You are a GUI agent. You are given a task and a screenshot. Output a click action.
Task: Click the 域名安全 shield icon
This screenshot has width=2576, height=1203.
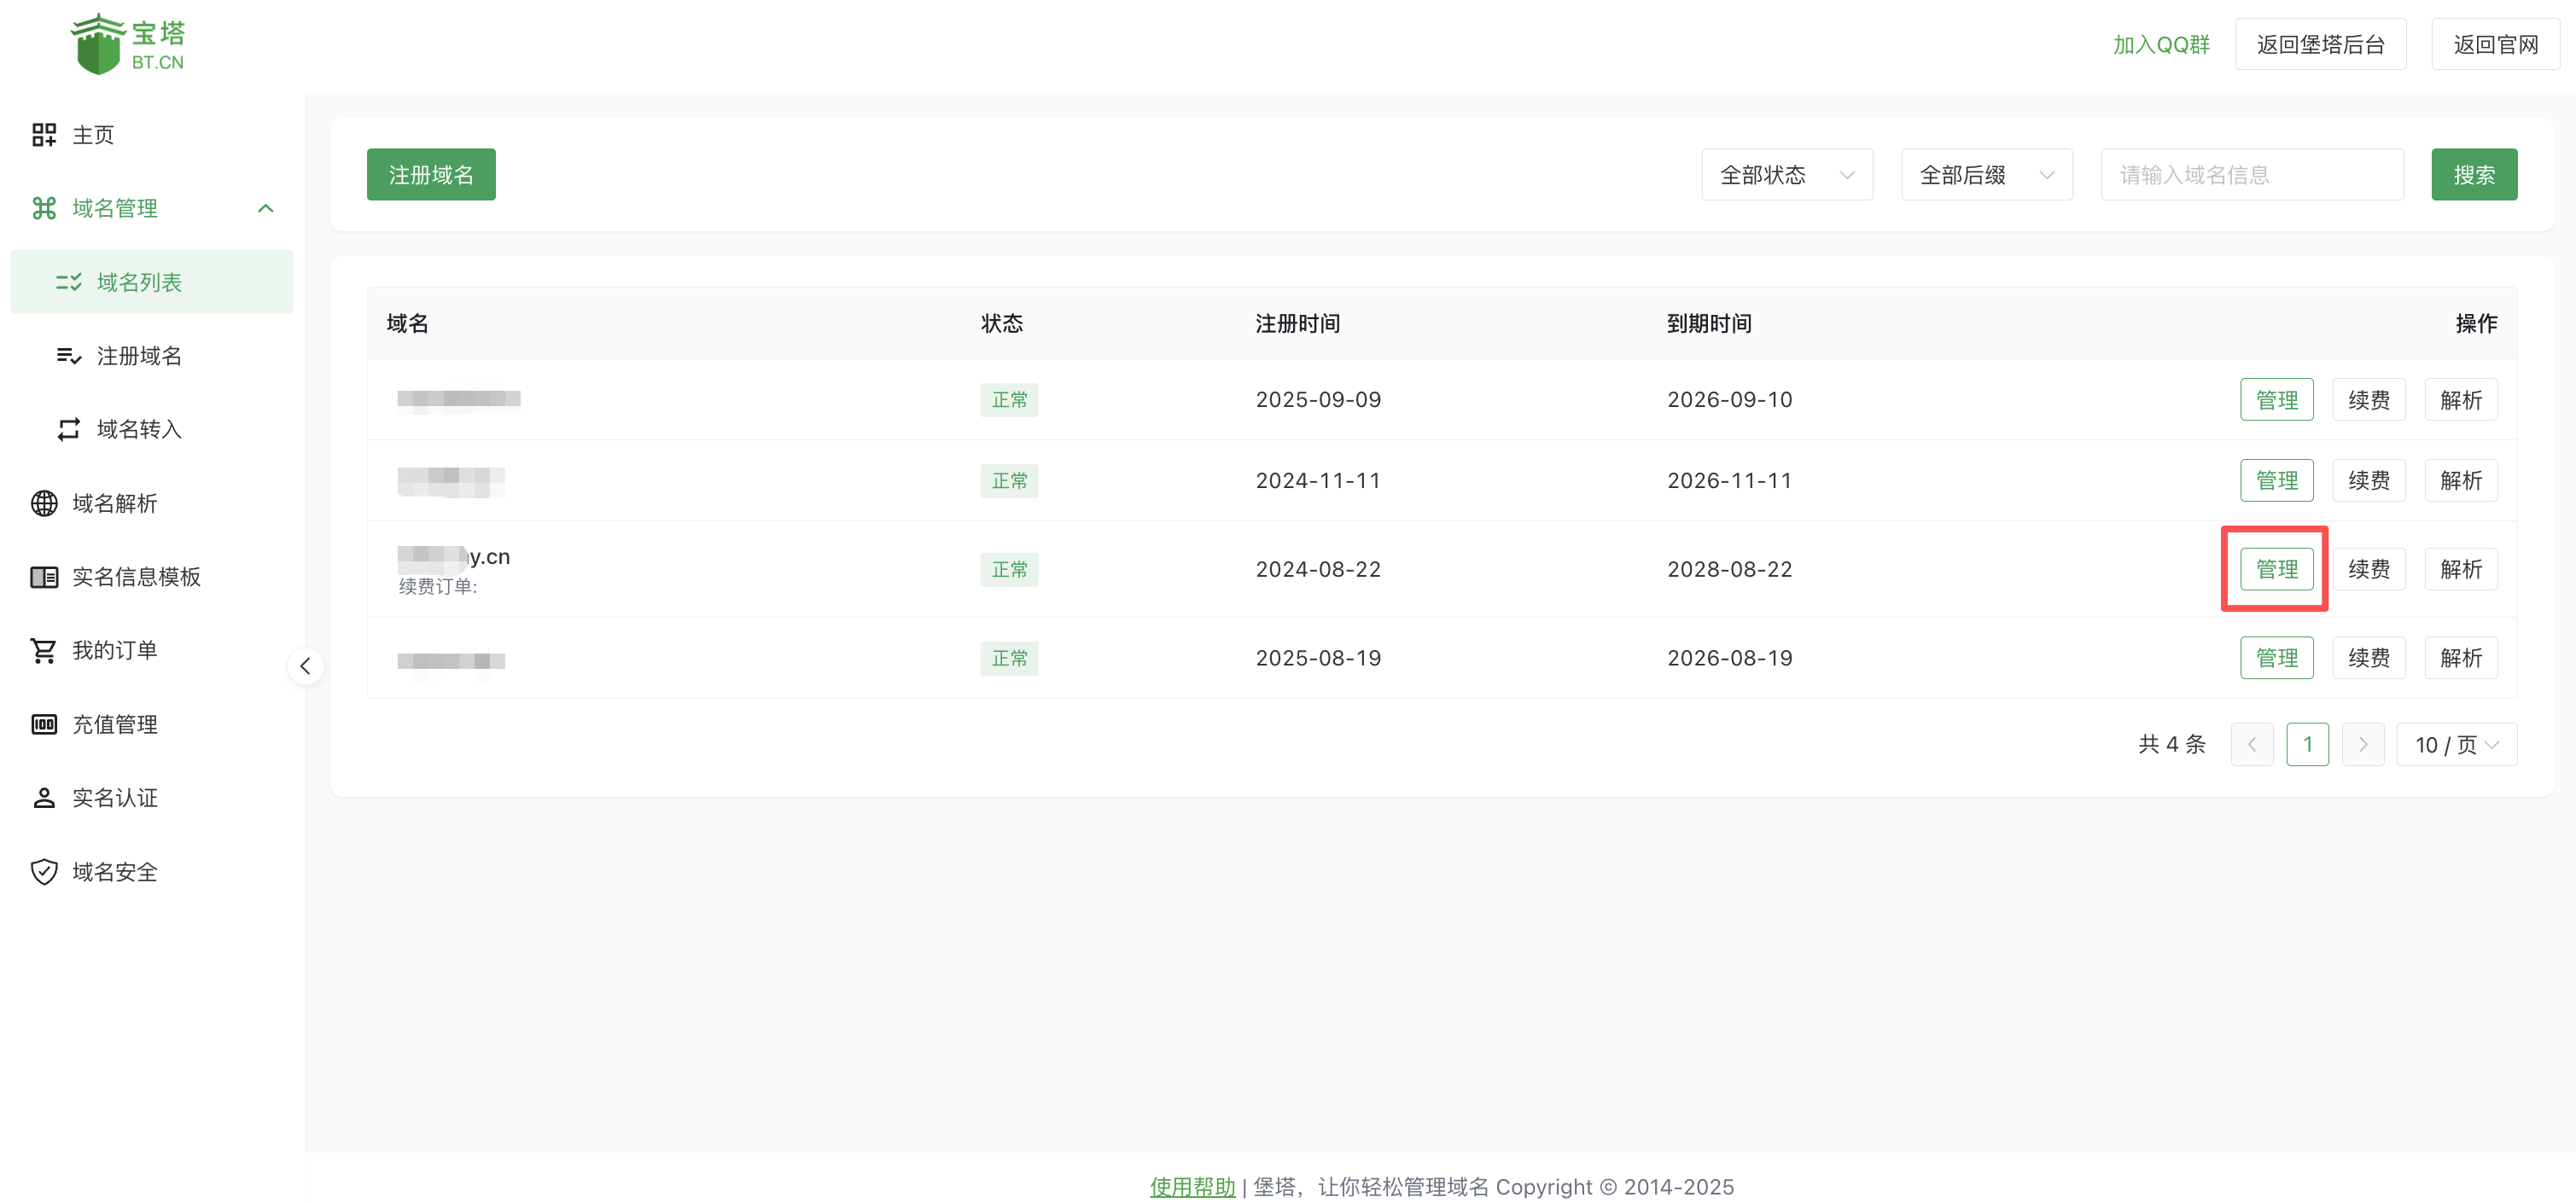coord(44,872)
